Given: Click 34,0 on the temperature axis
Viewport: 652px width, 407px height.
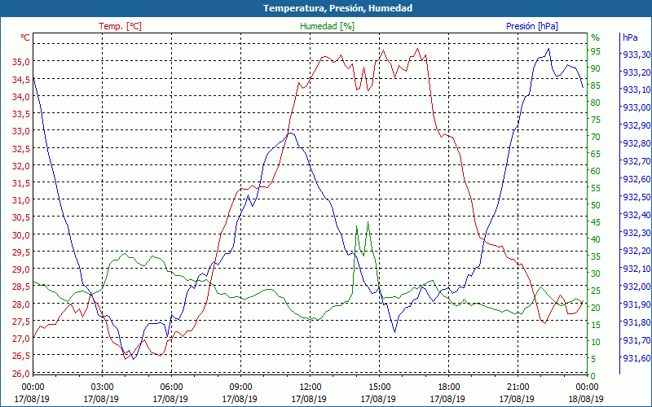Looking at the screenshot, I should pyautogui.click(x=20, y=97).
